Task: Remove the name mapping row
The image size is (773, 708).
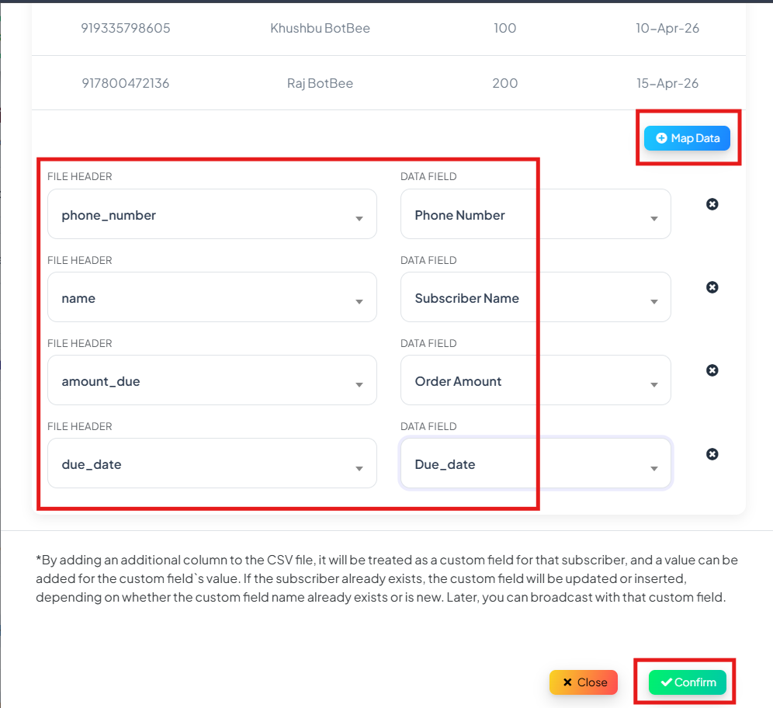Action: pyautogui.click(x=712, y=287)
